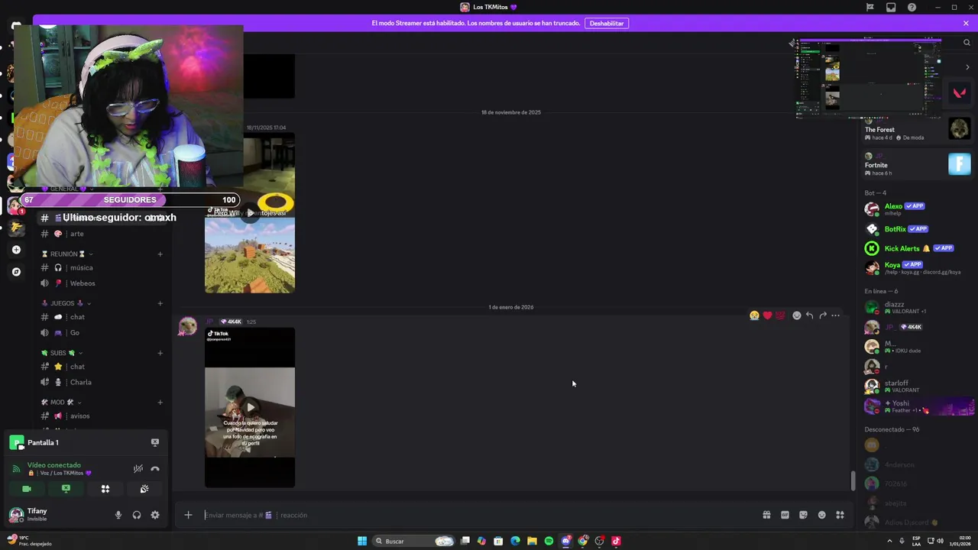Image resolution: width=978 pixels, height=550 pixels.
Task: Deafen audio with the headphones icon
Action: coord(137,515)
